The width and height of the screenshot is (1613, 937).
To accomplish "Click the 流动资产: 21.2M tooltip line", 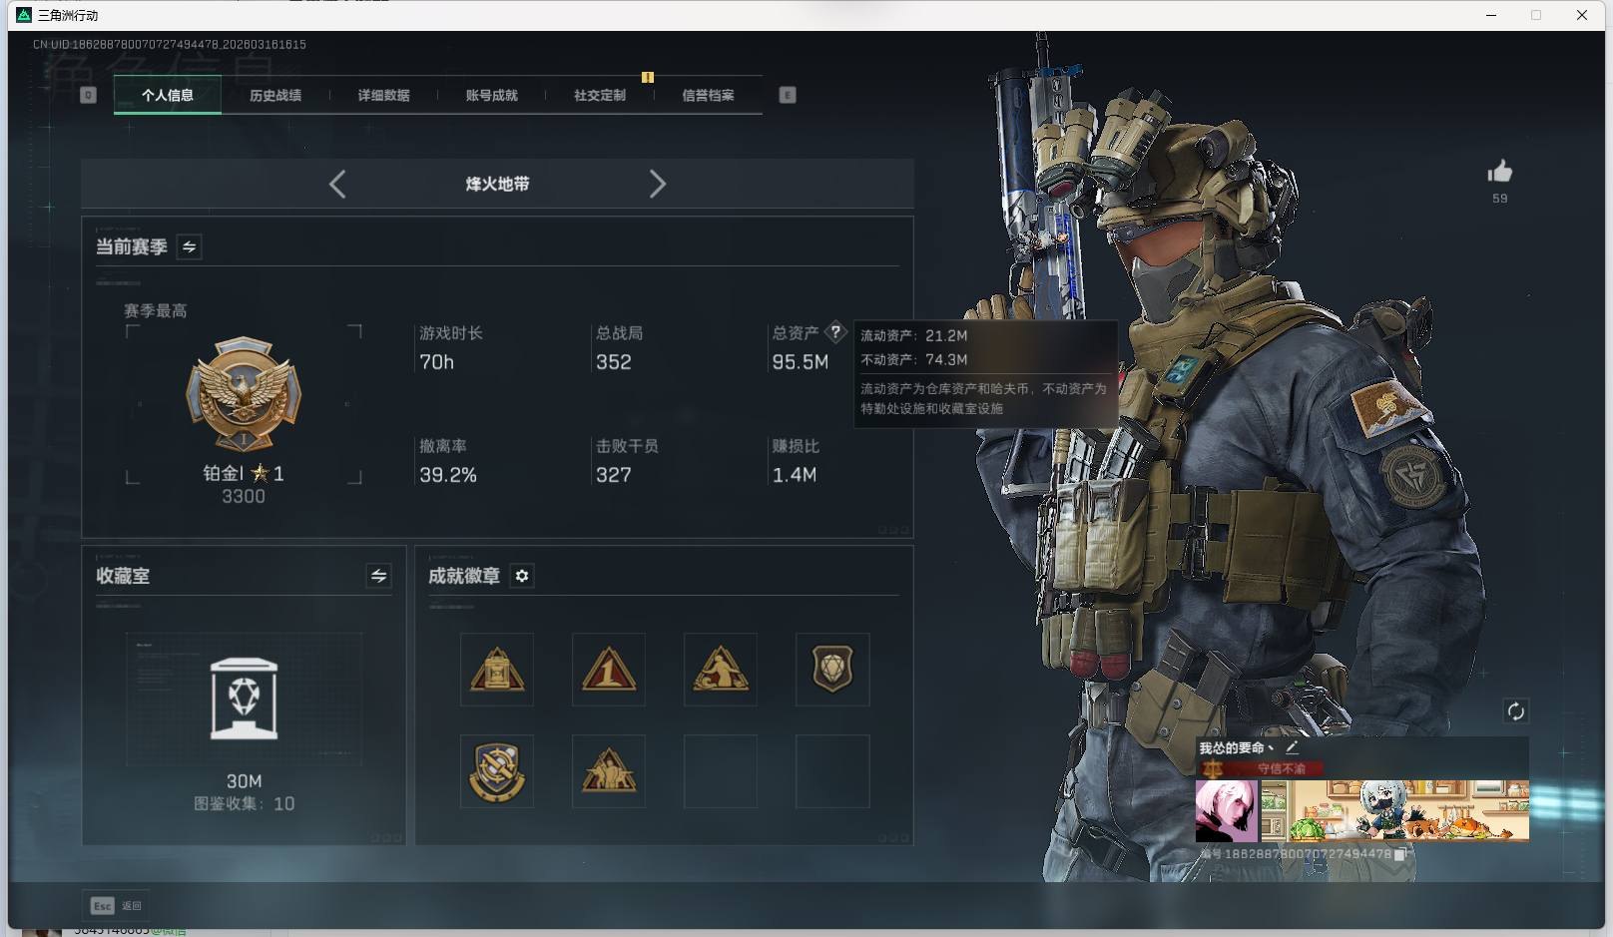I will click(914, 336).
